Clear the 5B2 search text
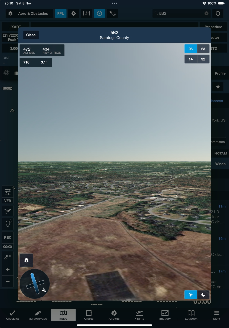 [x=206, y=13]
